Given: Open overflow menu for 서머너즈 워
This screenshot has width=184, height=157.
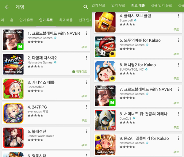Looking at the screenshot, I should [178, 114].
